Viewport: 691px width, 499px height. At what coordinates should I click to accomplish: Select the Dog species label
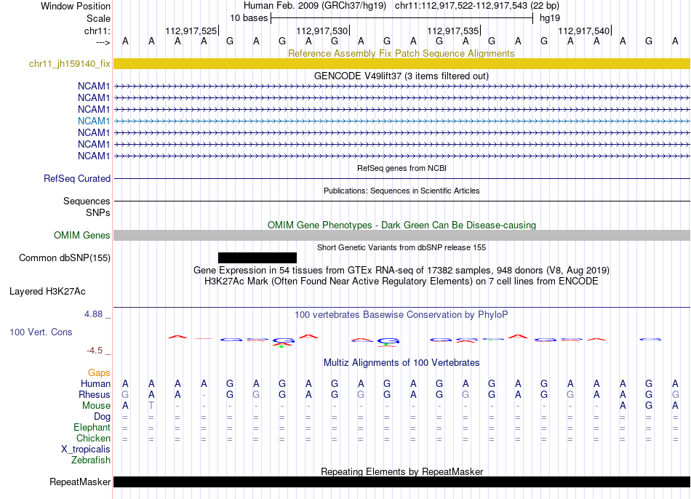click(102, 416)
